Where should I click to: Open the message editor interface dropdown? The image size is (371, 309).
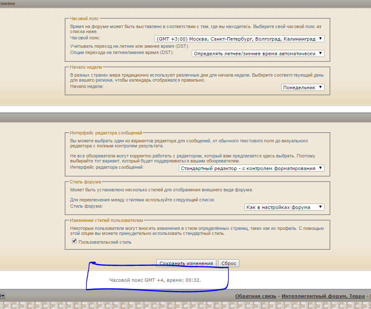(252, 168)
